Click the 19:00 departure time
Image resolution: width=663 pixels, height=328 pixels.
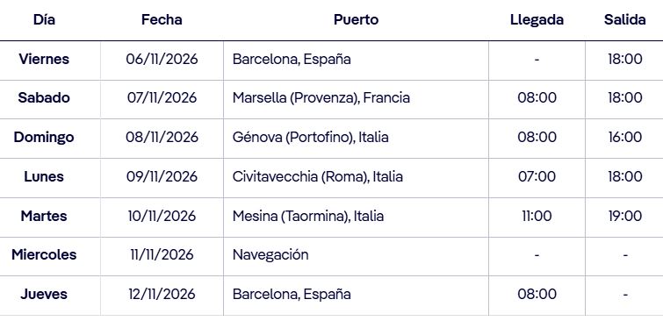624,216
